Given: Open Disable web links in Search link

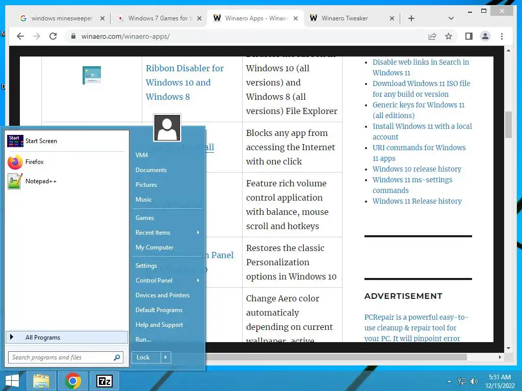Looking at the screenshot, I should 421,67.
